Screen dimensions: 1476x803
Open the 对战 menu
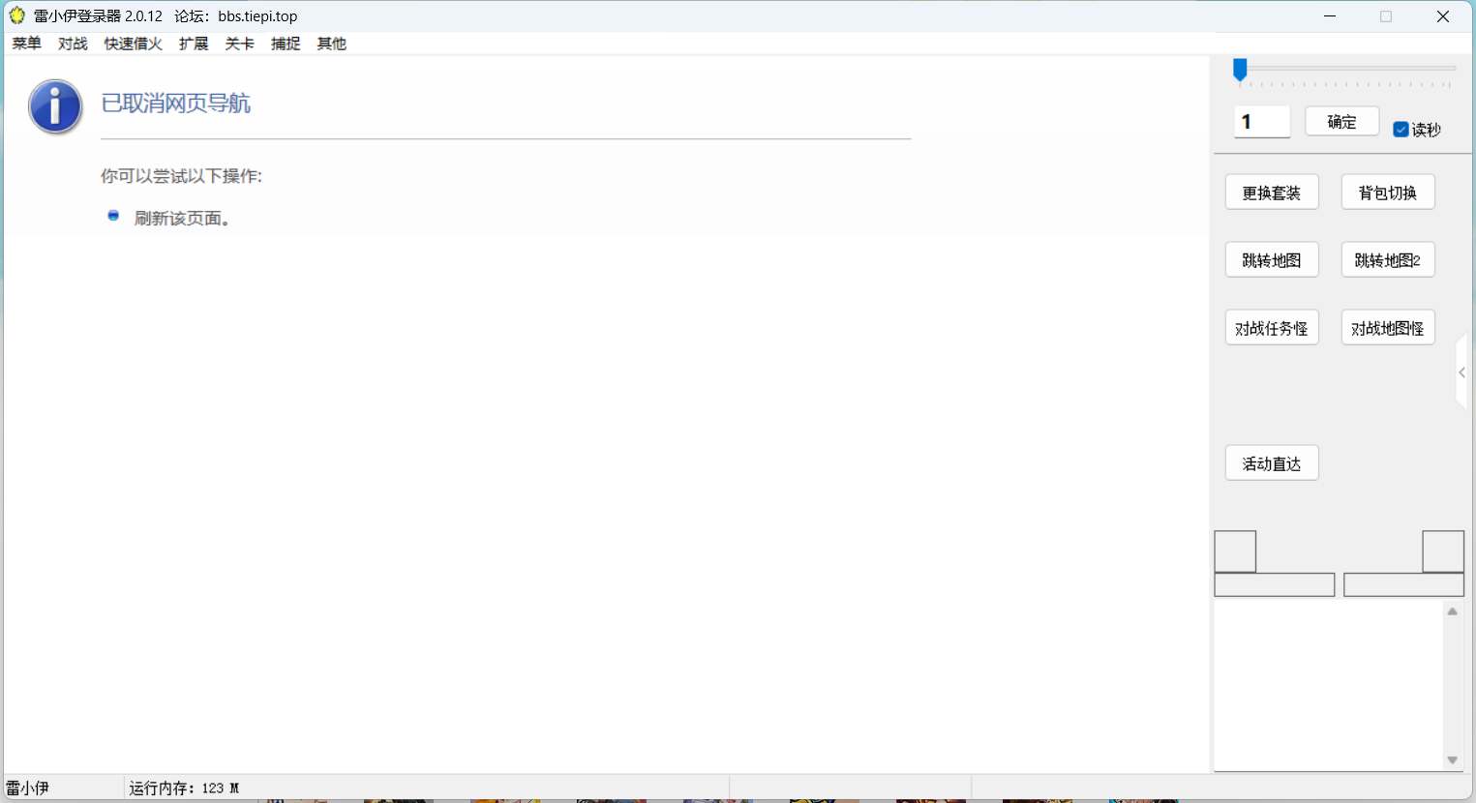[x=73, y=44]
